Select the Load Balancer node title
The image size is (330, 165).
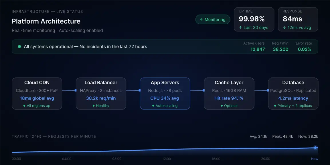[101, 83]
